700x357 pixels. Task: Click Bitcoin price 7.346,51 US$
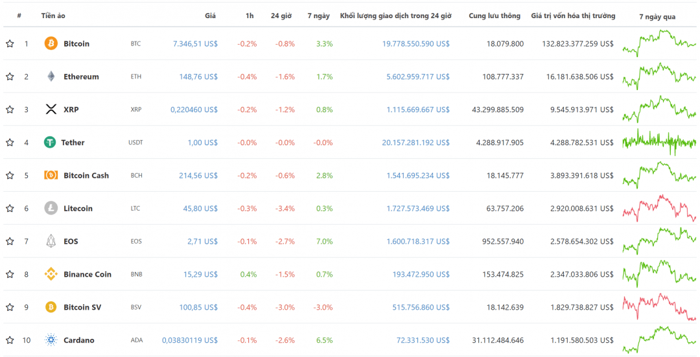pos(196,43)
